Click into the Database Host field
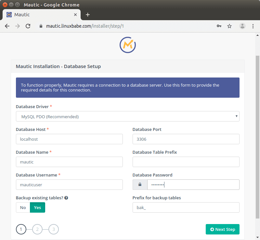This screenshot has width=260, height=240. coord(69,139)
